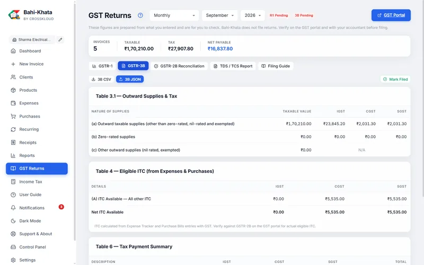Click the Products box icon
The height and width of the screenshot is (265, 424).
click(13, 90)
